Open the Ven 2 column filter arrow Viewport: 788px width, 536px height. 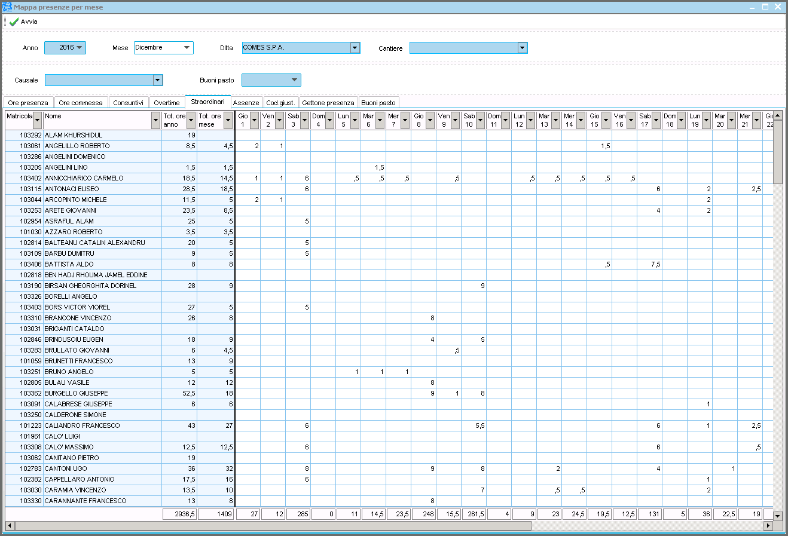279,121
